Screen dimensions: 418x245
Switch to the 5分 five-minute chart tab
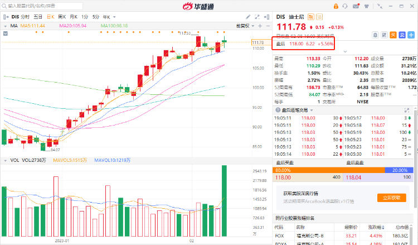click(96, 17)
